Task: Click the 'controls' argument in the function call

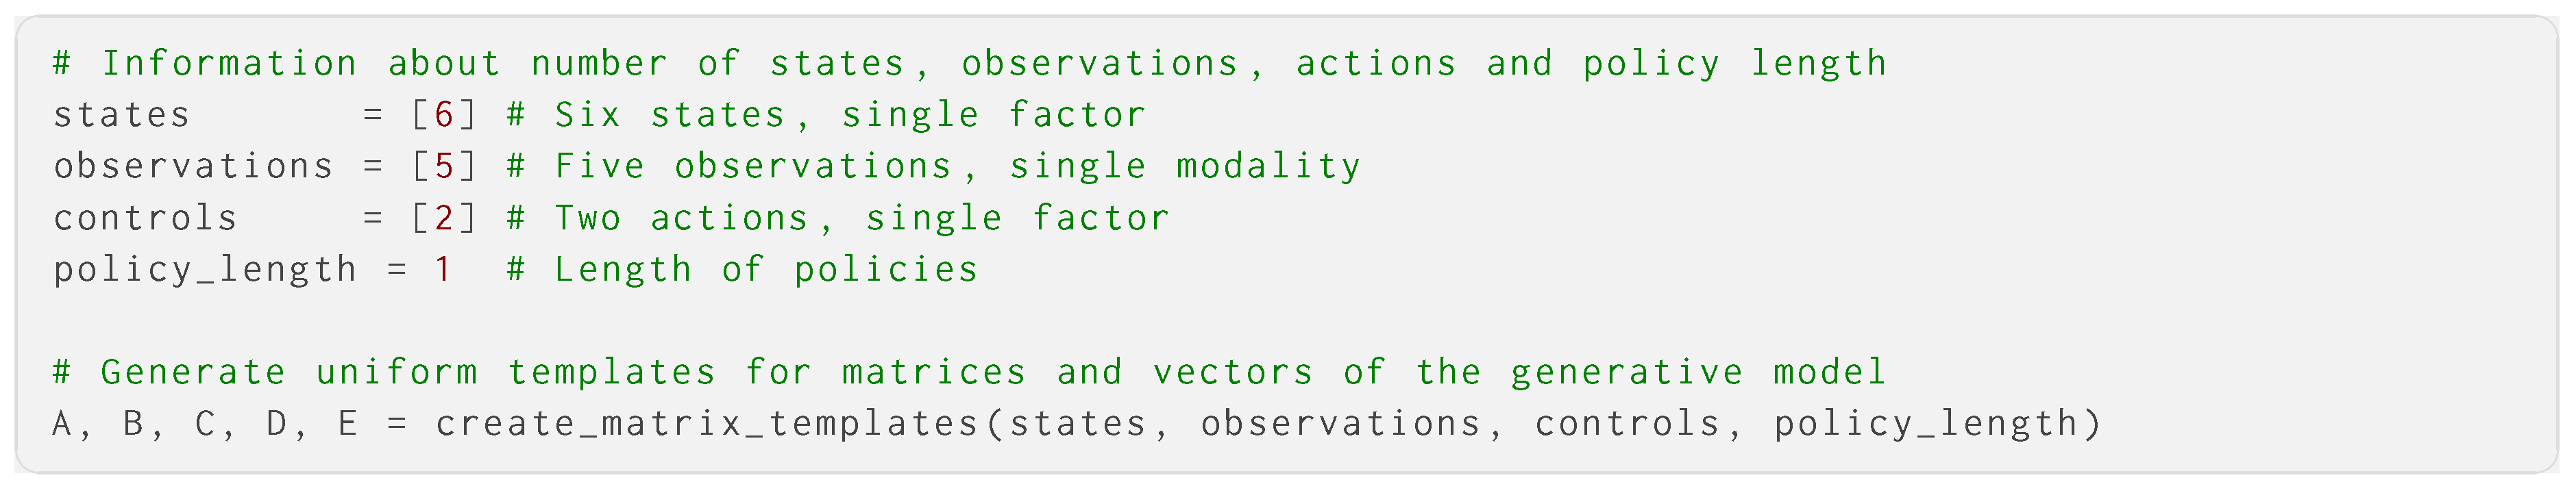Action: (x=1627, y=424)
